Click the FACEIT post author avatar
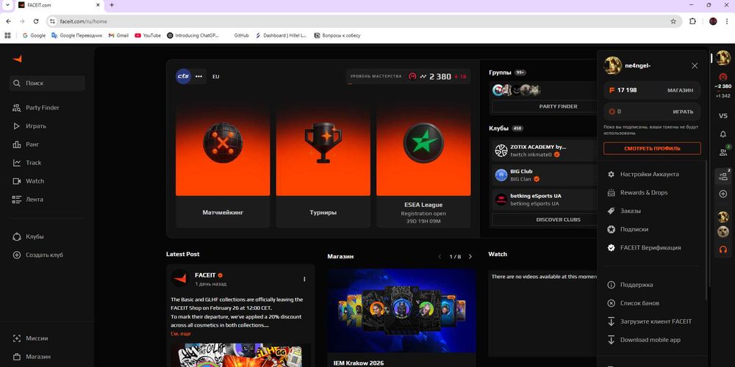The image size is (735, 367). [x=179, y=278]
